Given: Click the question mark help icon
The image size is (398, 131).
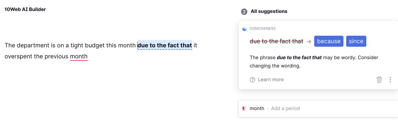Looking at the screenshot, I should (x=252, y=80).
